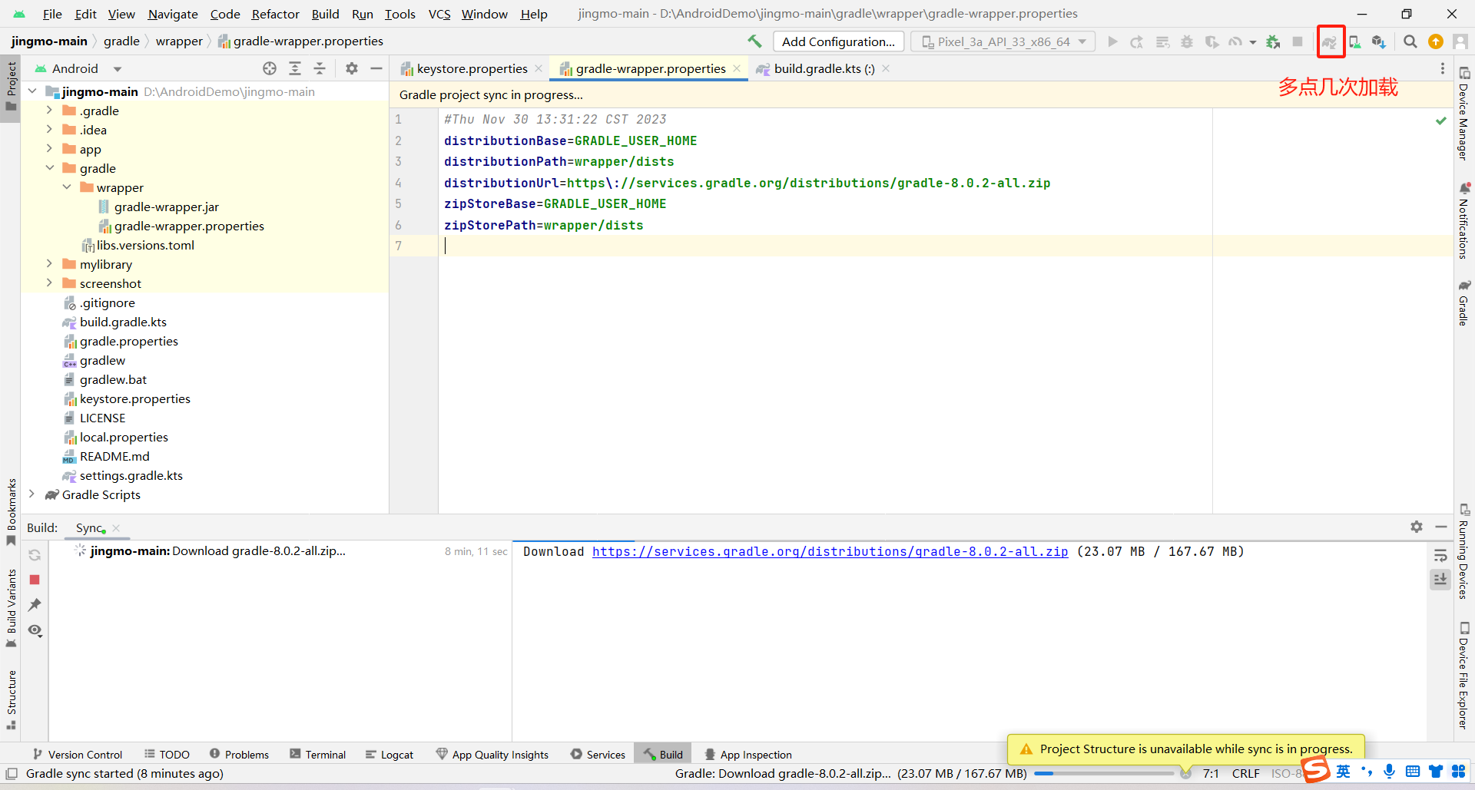Open the Device Manager toolbar icon

click(x=1355, y=41)
